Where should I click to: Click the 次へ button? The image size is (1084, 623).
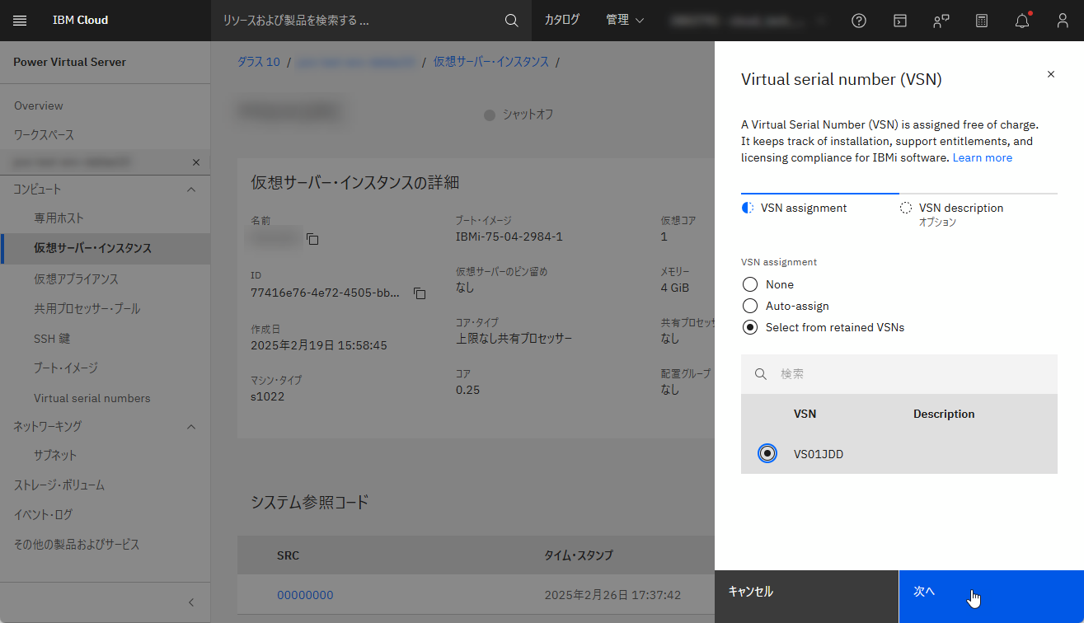[992, 597]
